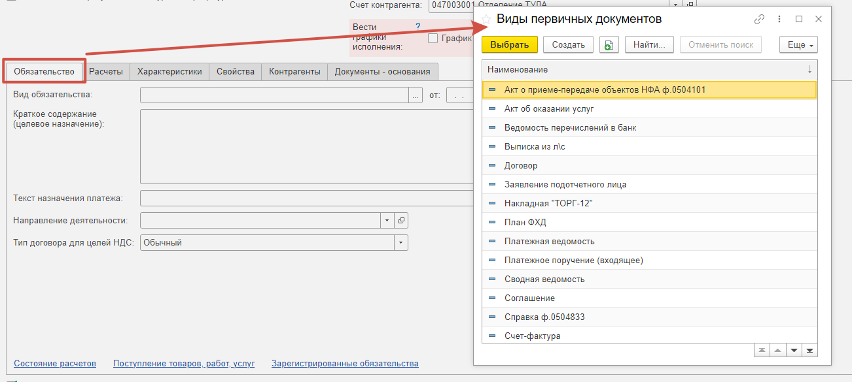
Task: Click the Краткое содержание text area
Action: (306, 147)
